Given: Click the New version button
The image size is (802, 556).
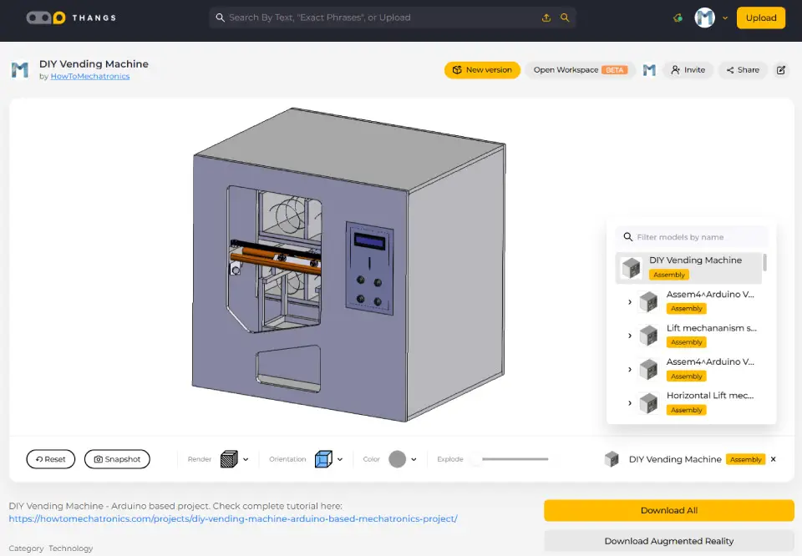Looking at the screenshot, I should click(482, 70).
